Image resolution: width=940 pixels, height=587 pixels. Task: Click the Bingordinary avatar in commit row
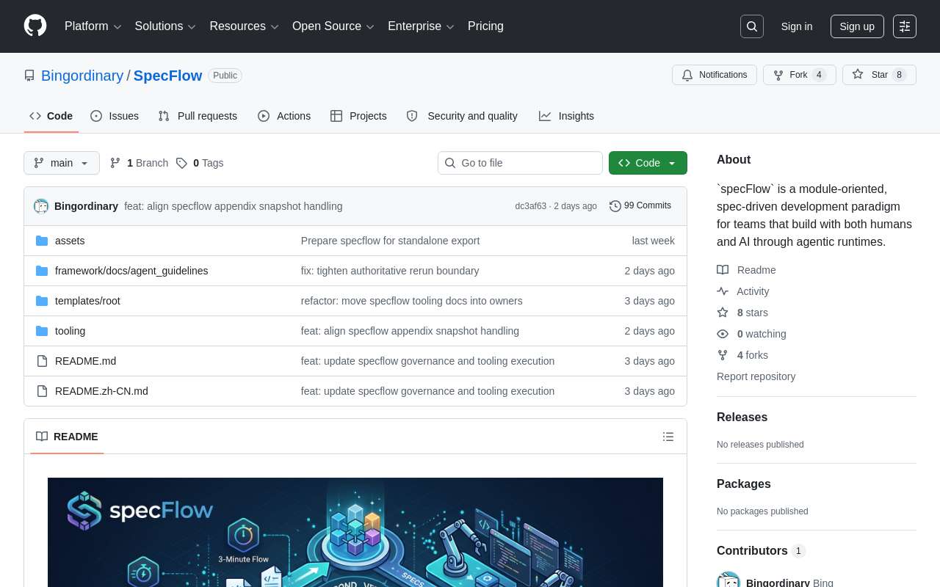41,206
